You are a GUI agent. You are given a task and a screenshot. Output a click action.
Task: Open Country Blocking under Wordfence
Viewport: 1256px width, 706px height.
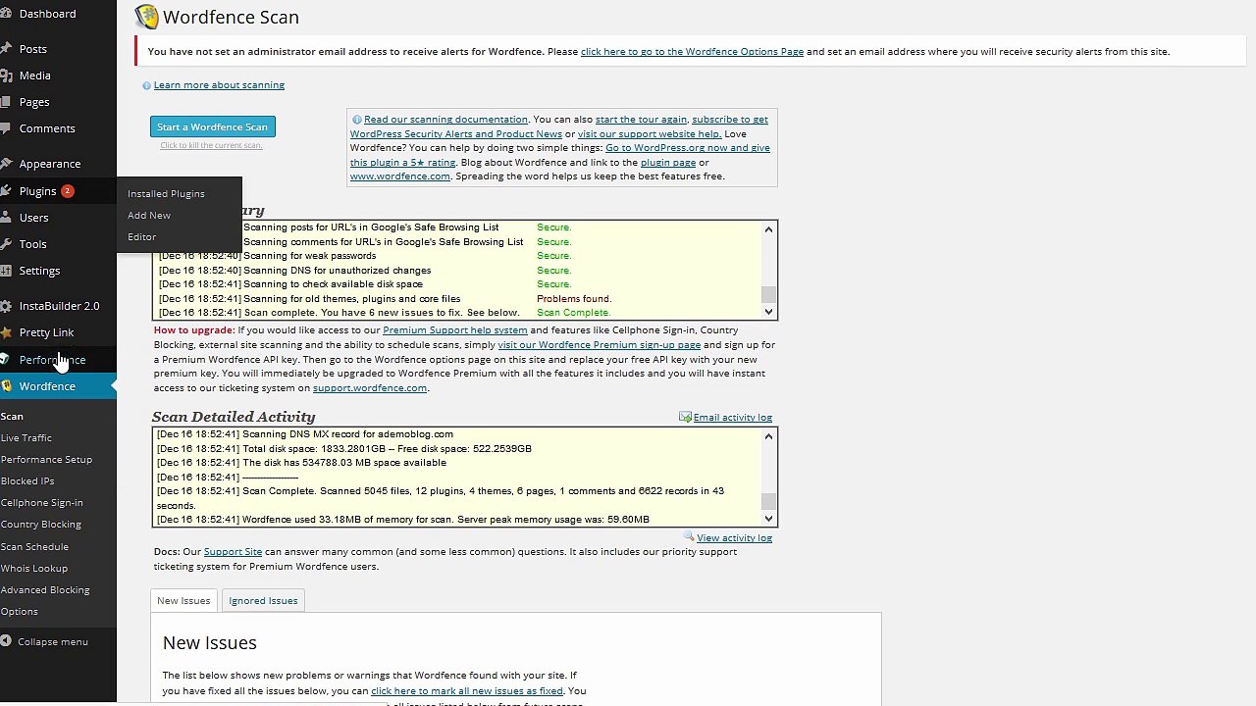pos(40,525)
